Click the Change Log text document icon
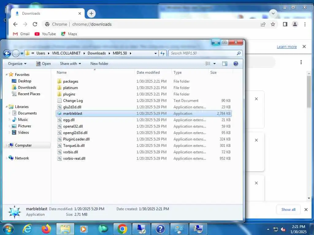The height and width of the screenshot is (235, 314). coord(59,100)
